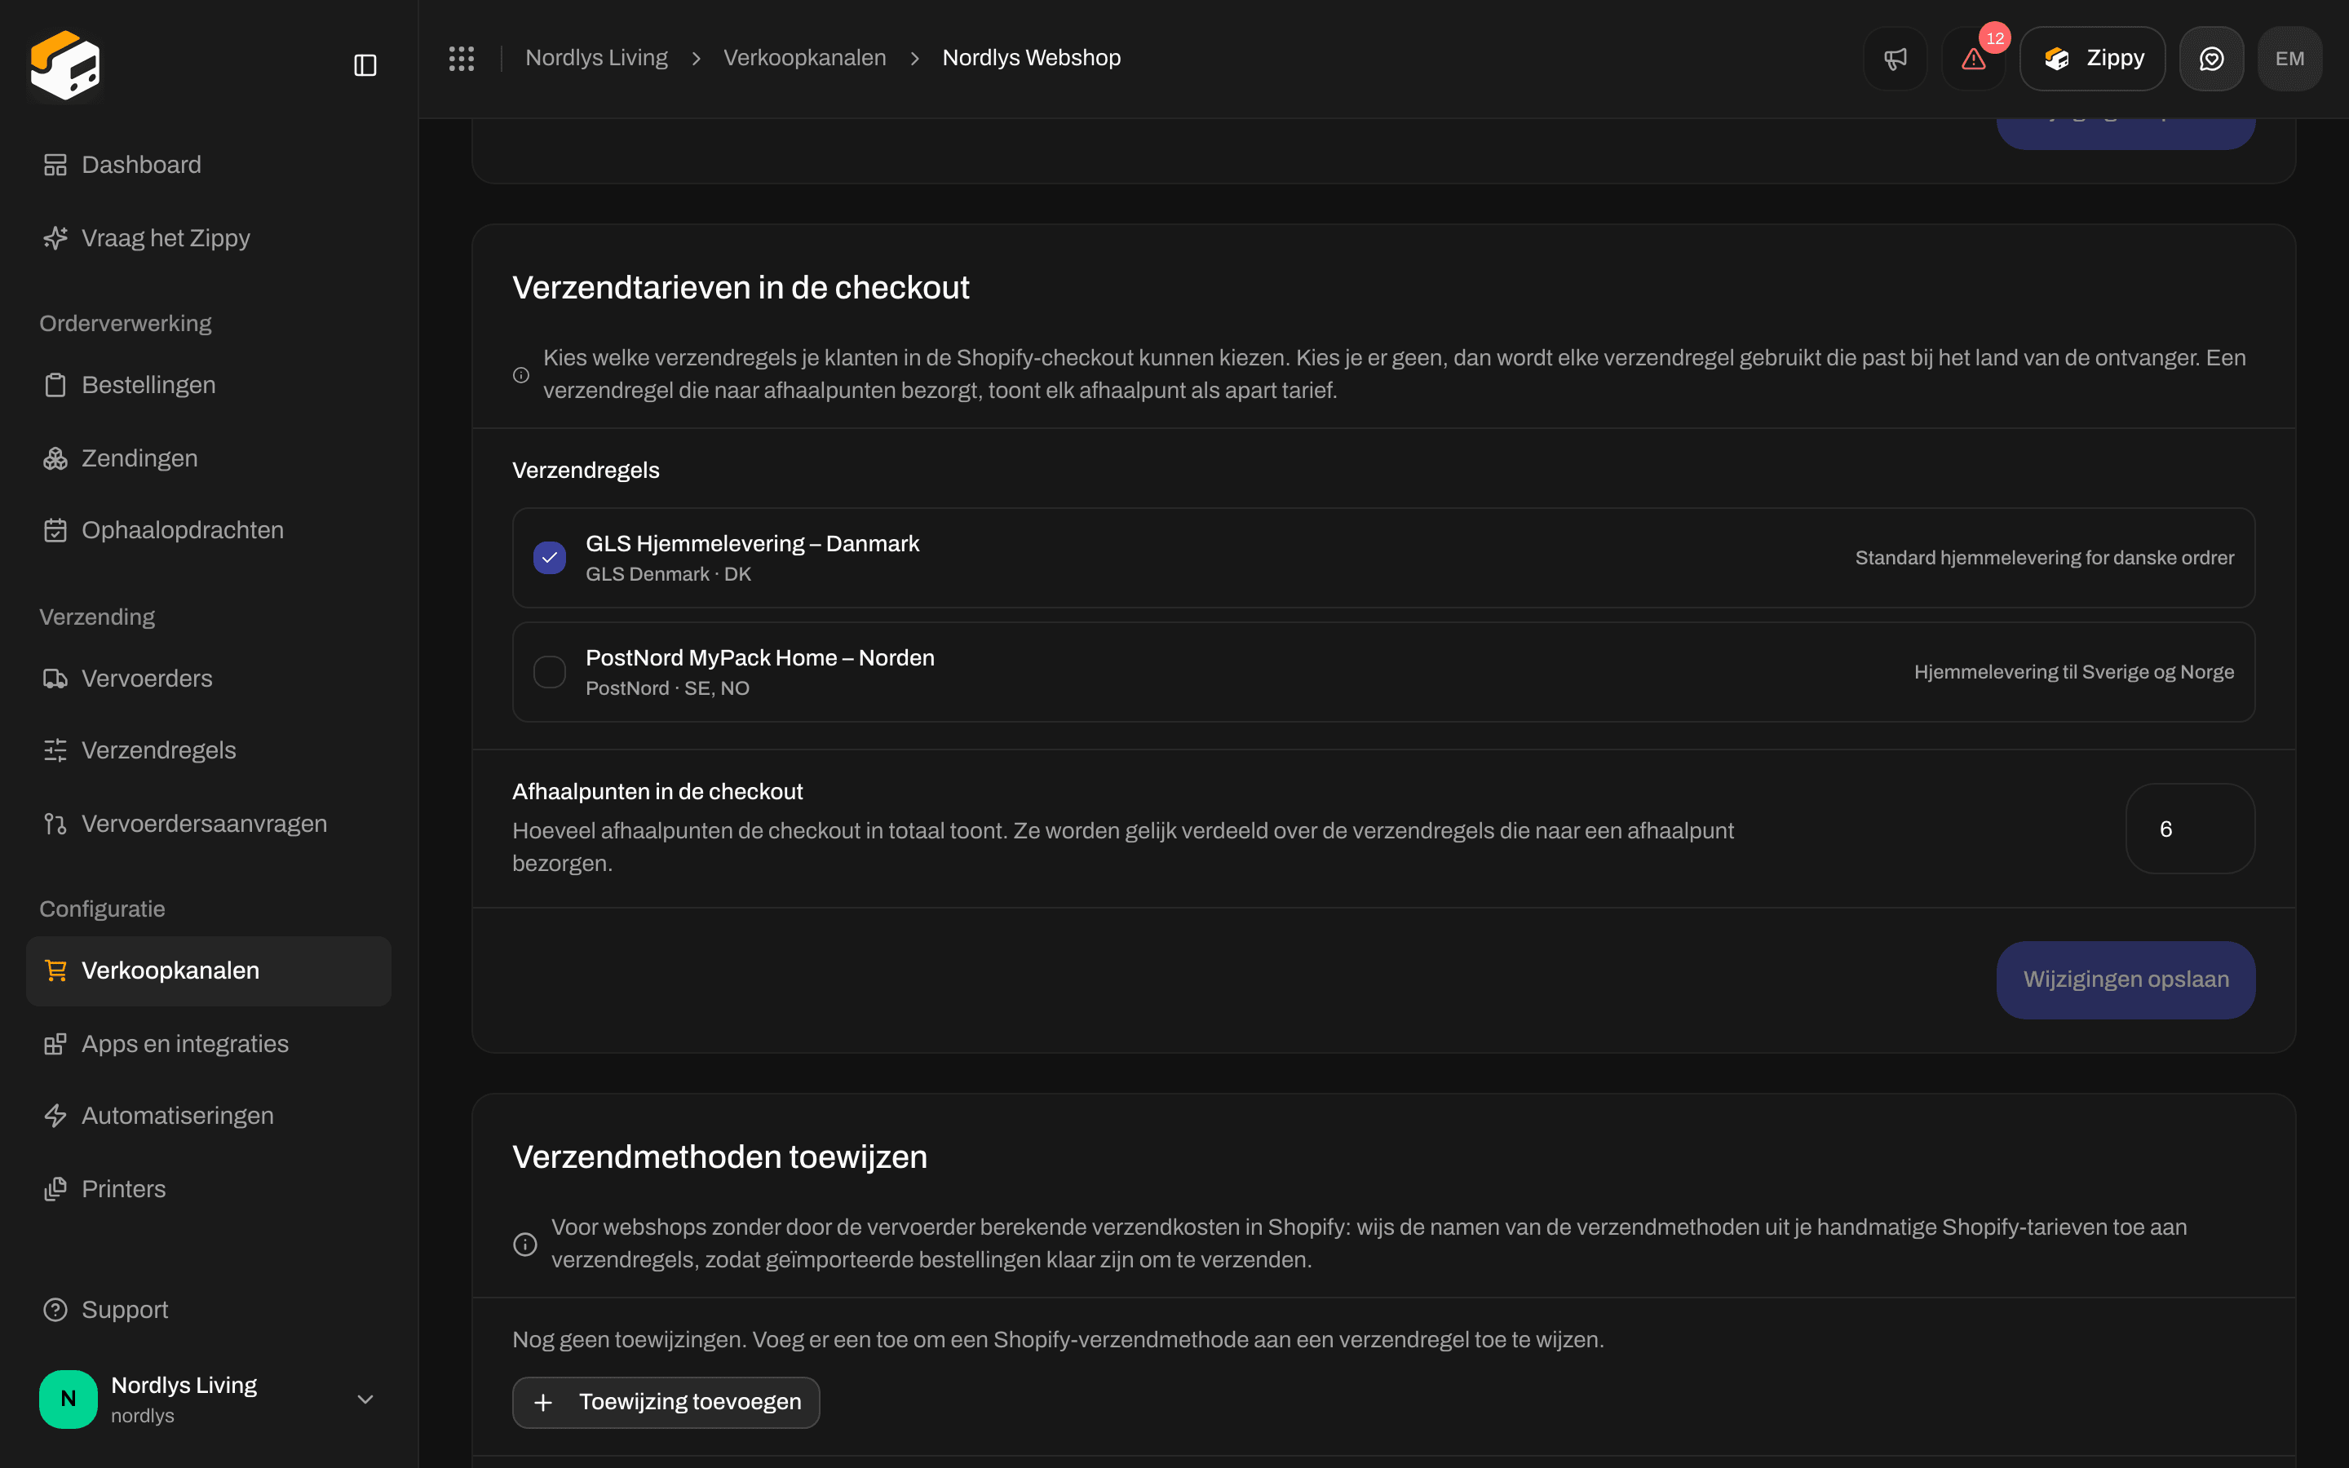Open the announcements megaphone icon
The image size is (2349, 1468).
coord(1895,58)
